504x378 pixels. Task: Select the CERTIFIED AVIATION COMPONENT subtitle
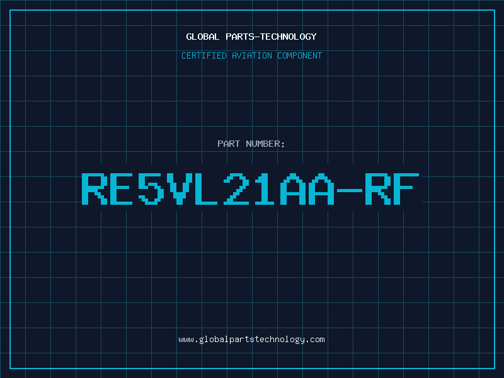pyautogui.click(x=251, y=55)
